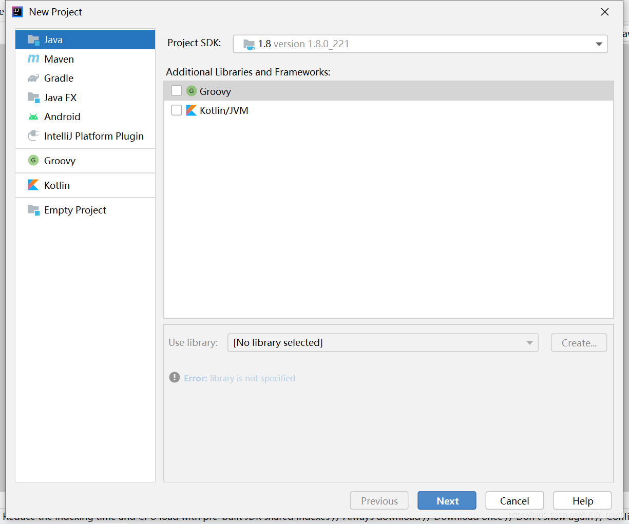This screenshot has width=629, height=524.
Task: Choose the Empty Project type
Action: point(85,210)
